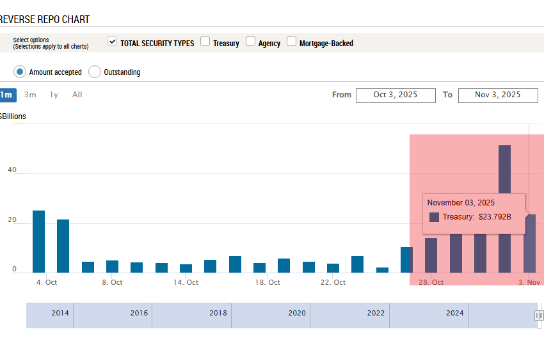
Task: Choose the Outstanding radio option
Action: pyautogui.click(x=95, y=72)
